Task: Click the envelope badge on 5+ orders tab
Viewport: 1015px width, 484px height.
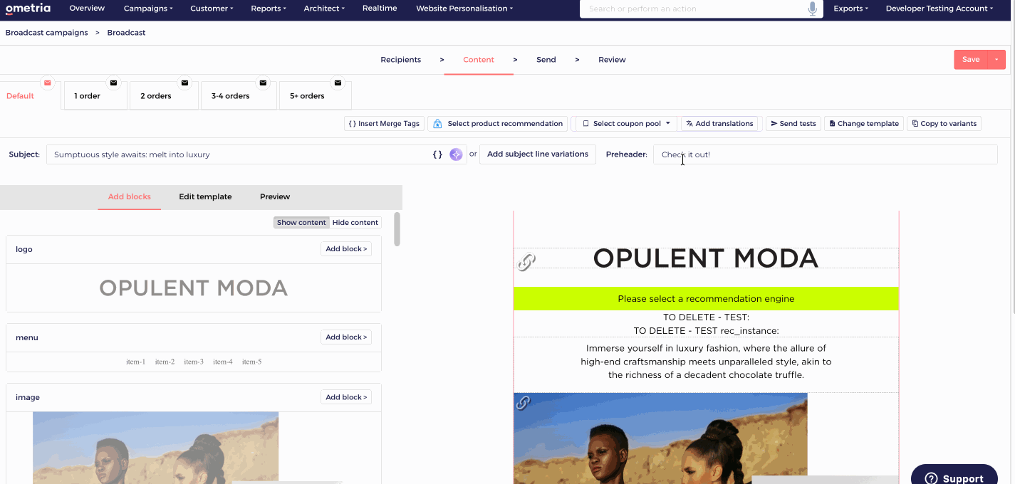Action: pyautogui.click(x=338, y=83)
